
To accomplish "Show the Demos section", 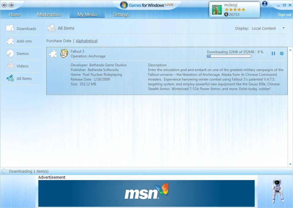I will point(23,54).
